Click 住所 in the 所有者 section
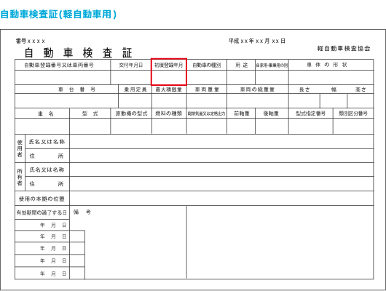Viewport: 386px width, 291px height. (x=47, y=184)
